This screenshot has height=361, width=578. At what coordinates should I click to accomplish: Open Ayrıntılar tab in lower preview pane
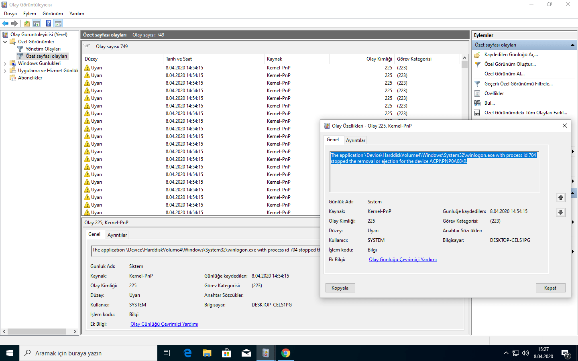[117, 235]
